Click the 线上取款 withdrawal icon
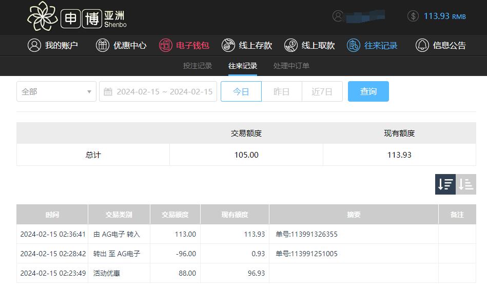487x287 pixels. point(291,45)
